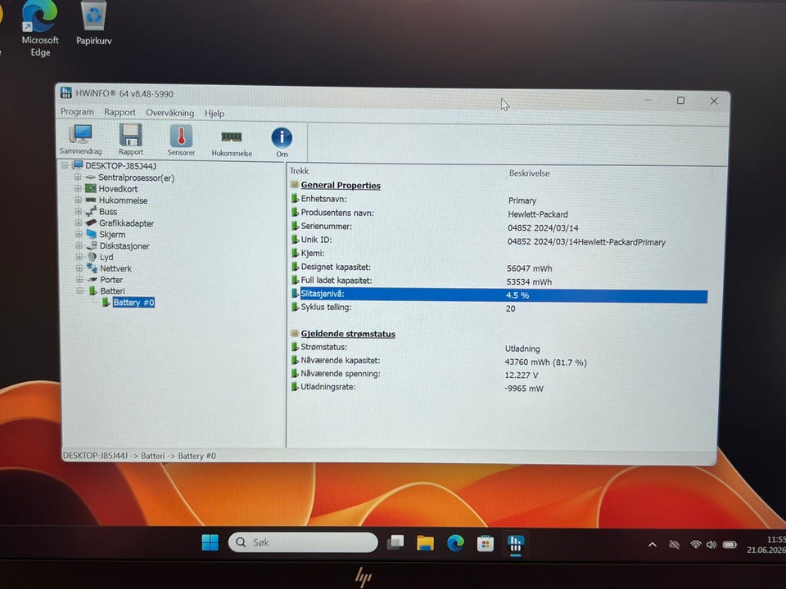Select Battery #0 tree item
Image resolution: width=786 pixels, height=589 pixels.
(133, 303)
